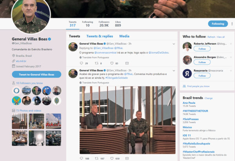Image resolution: width=235 pixels, height=161 pixels.
Task: Click @PBial mention in second tweet
Action: 128,74
